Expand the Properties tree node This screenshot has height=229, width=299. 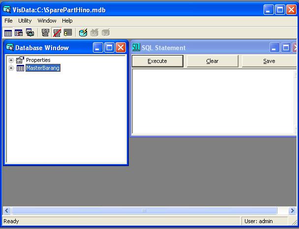coord(11,60)
